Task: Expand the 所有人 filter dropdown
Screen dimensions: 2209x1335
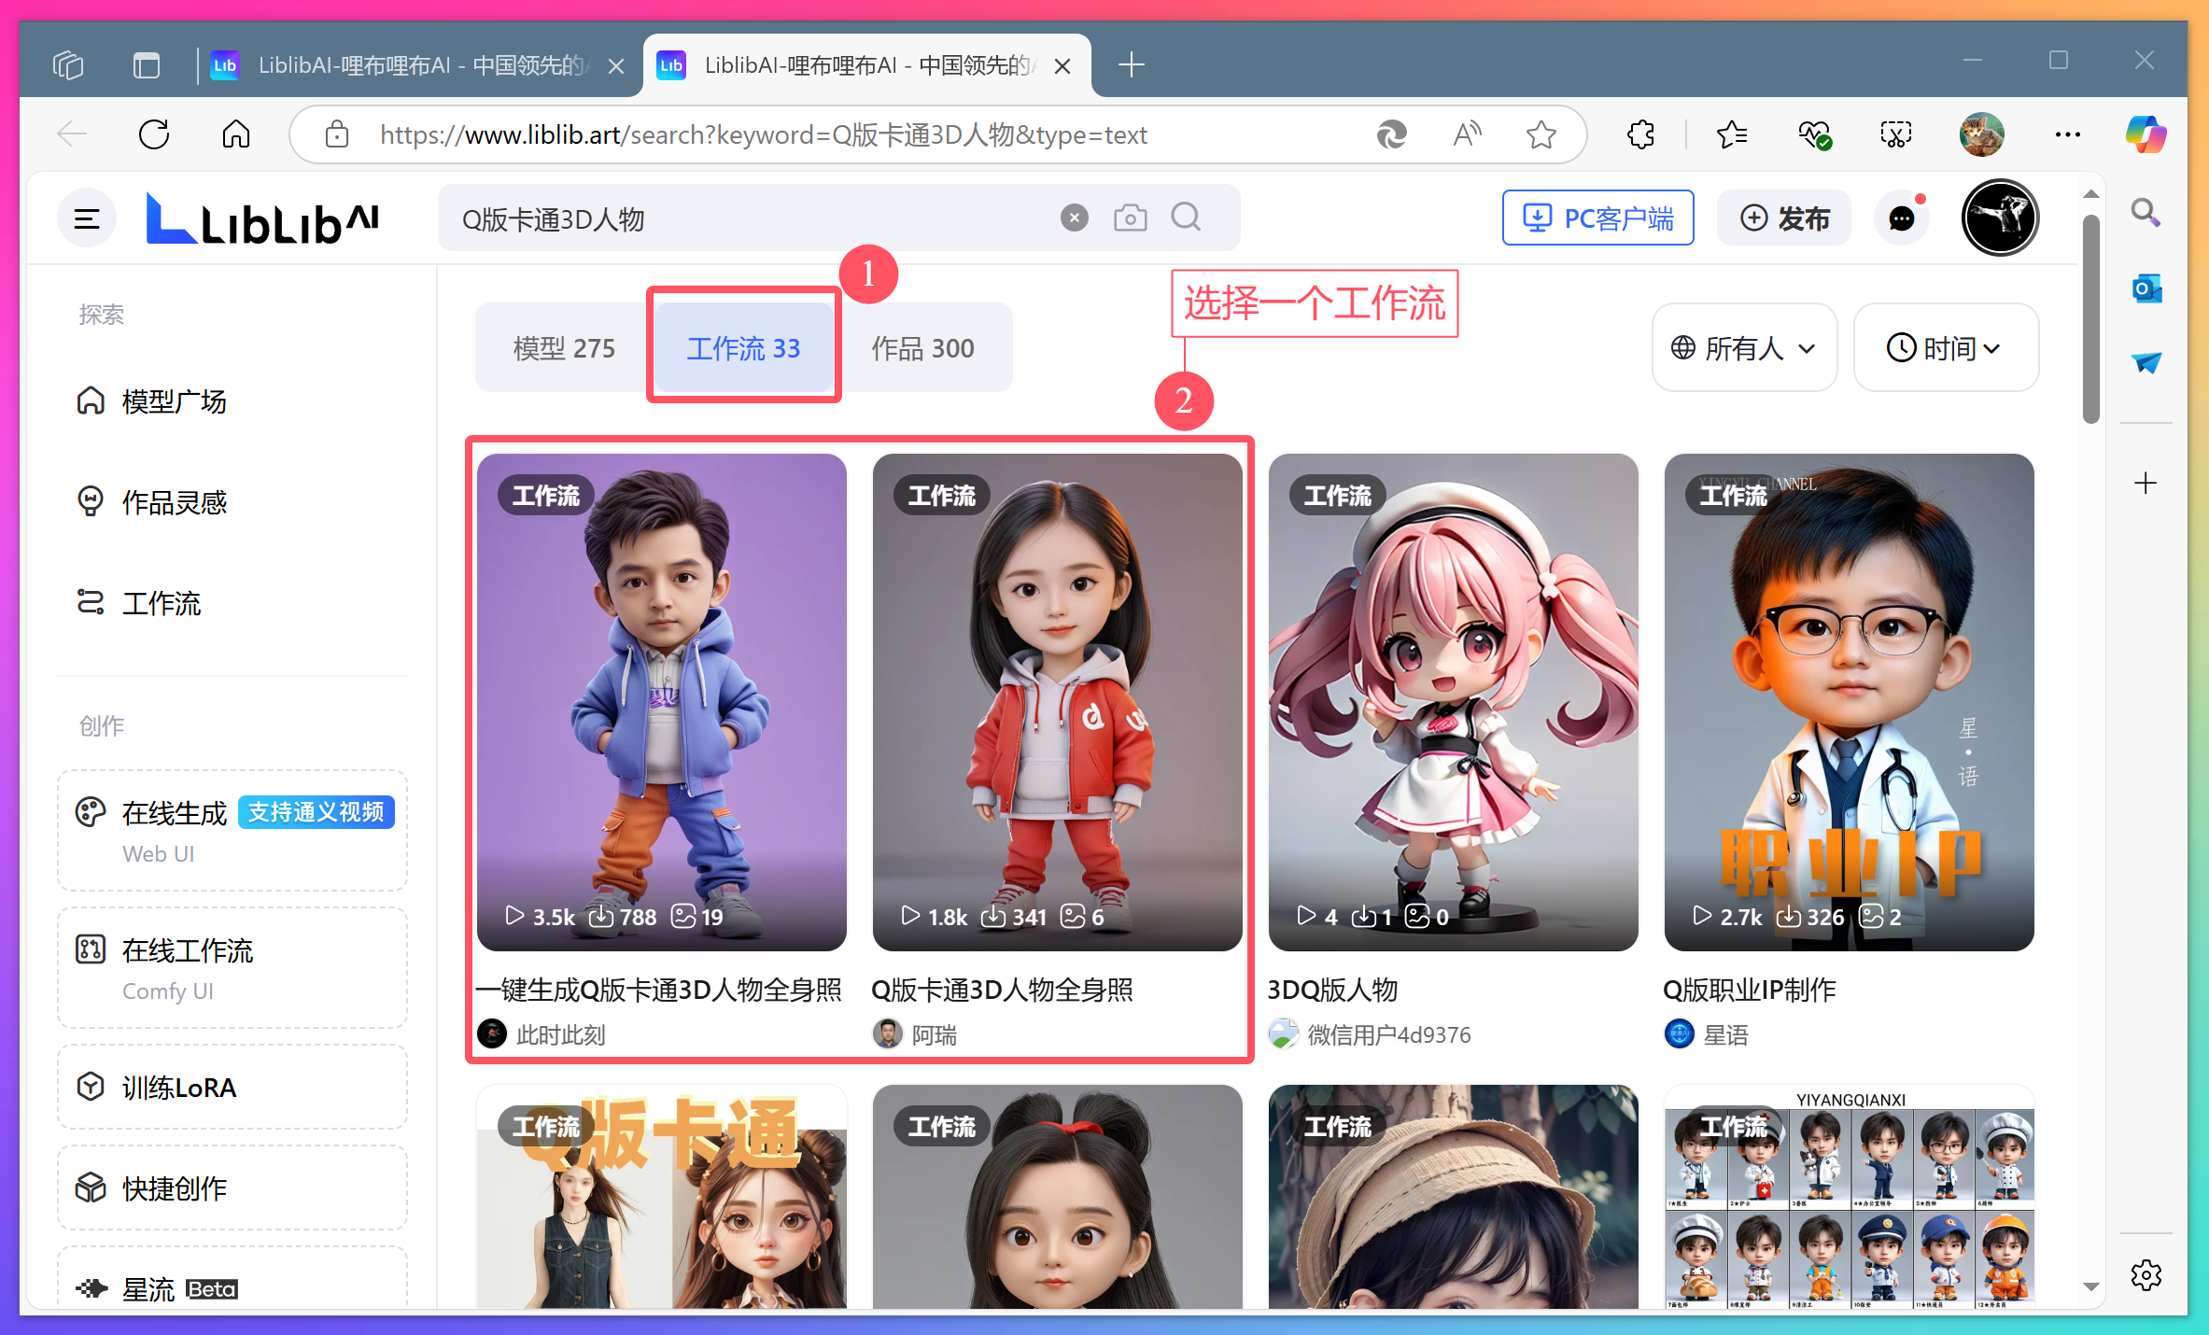Action: click(1743, 348)
